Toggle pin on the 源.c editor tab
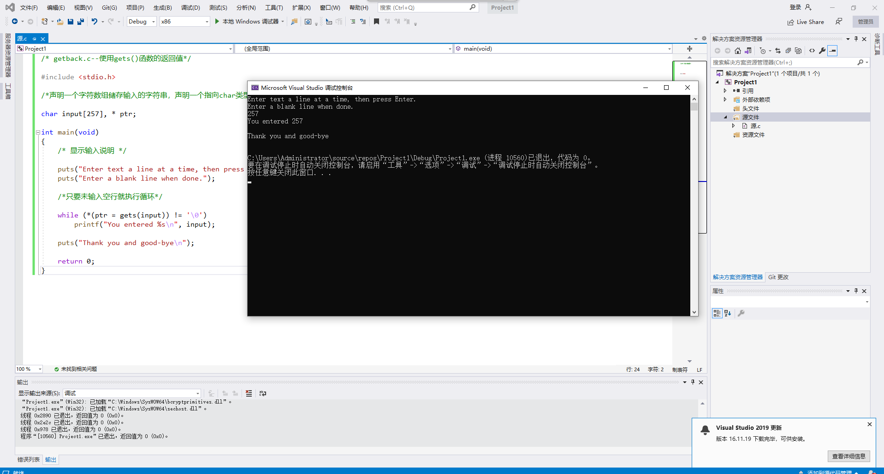The image size is (884, 474). point(34,39)
